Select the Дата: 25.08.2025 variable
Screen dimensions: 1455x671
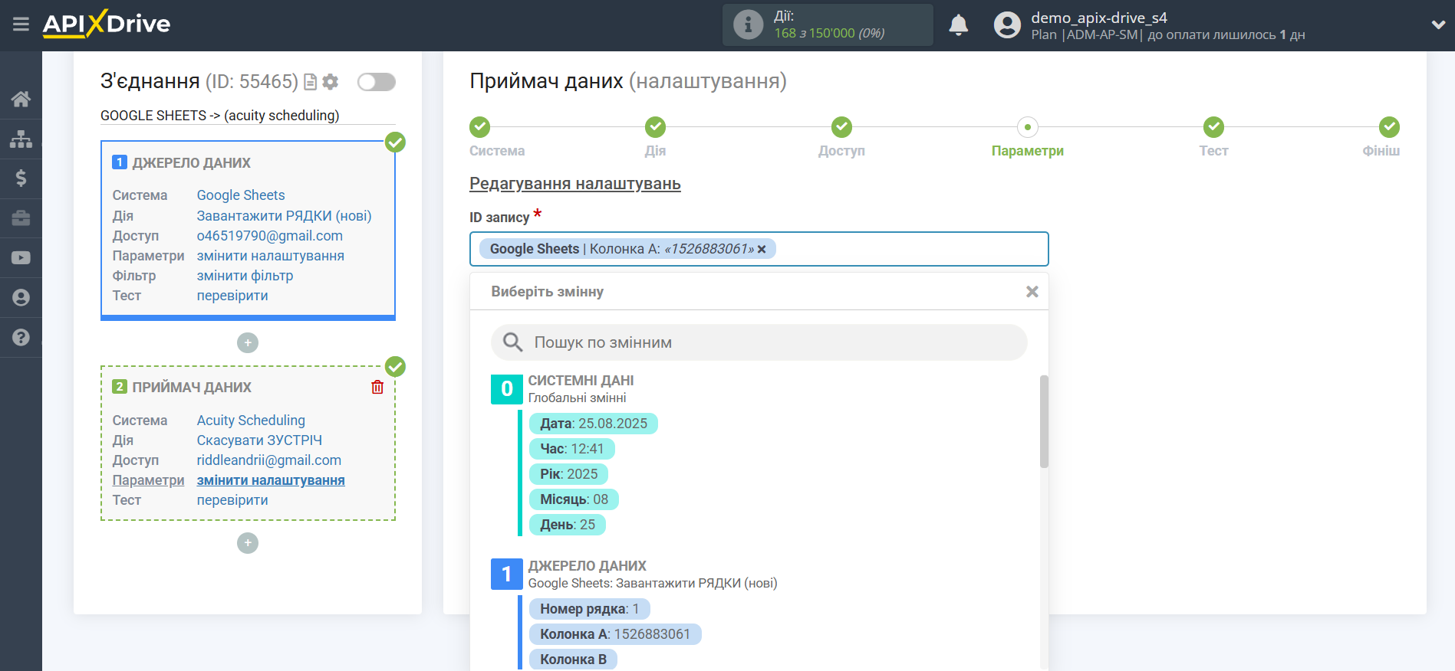(x=593, y=424)
